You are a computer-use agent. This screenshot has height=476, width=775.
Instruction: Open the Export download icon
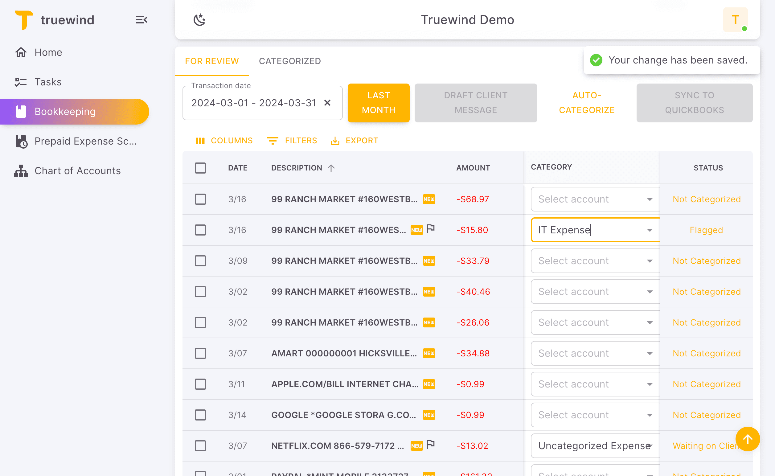point(335,141)
